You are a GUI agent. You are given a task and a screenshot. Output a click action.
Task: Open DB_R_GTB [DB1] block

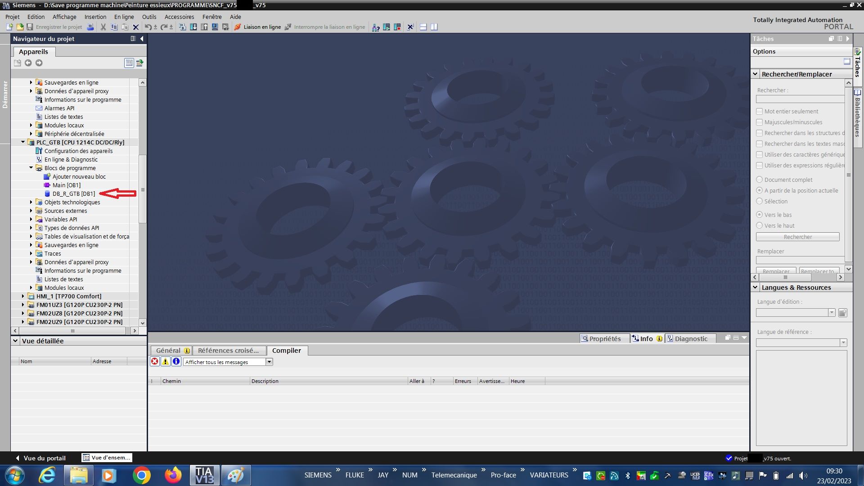coord(73,193)
